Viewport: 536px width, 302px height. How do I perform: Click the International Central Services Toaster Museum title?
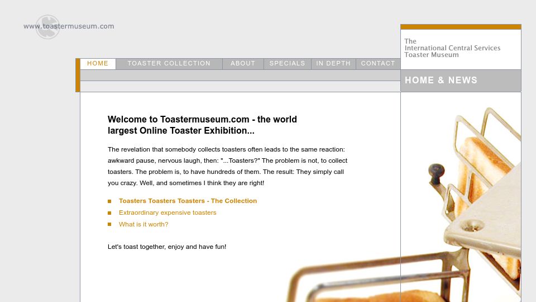coord(452,48)
